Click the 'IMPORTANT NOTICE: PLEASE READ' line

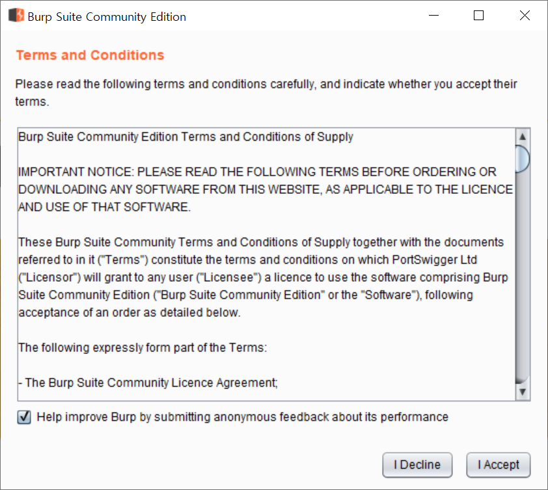pyautogui.click(x=257, y=172)
